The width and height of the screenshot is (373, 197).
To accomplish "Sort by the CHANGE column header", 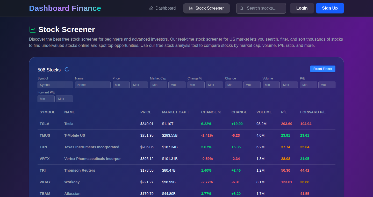I will (x=239, y=112).
